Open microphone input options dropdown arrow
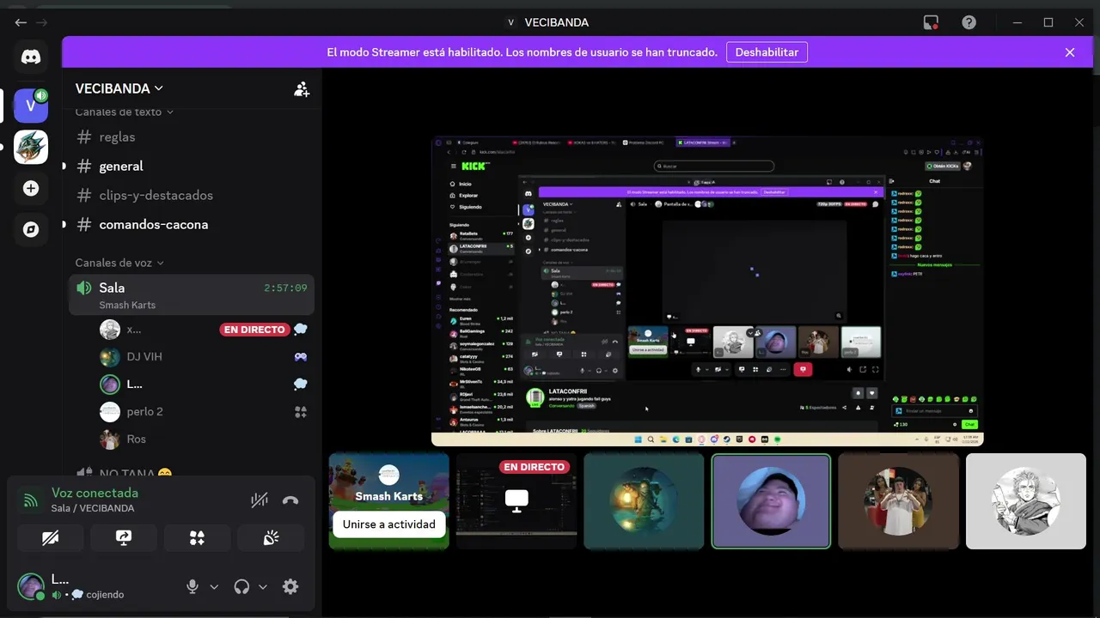Viewport: 1100px width, 618px height. point(214,586)
